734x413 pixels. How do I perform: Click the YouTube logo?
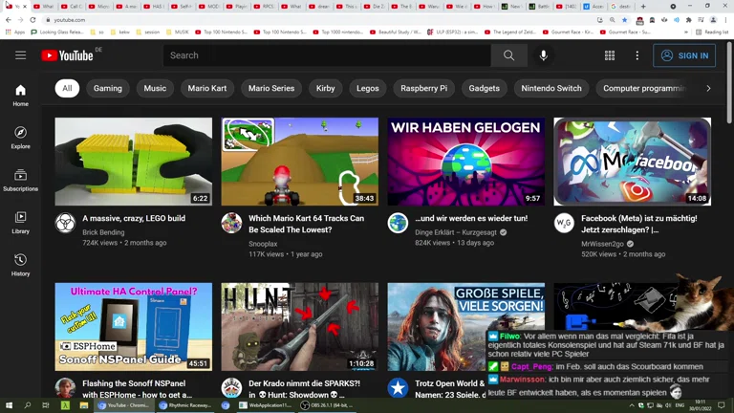pos(68,55)
